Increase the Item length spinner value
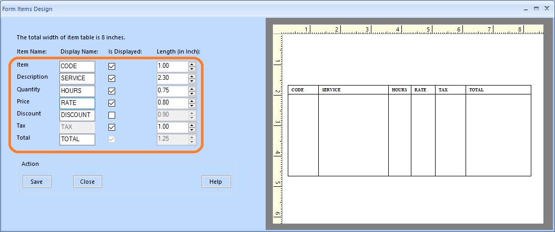555x232 pixels. click(x=192, y=64)
